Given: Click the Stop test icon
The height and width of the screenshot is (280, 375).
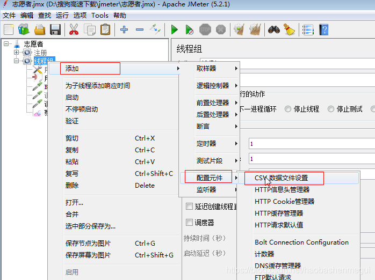Looking at the screenshot, I should 205,30.
